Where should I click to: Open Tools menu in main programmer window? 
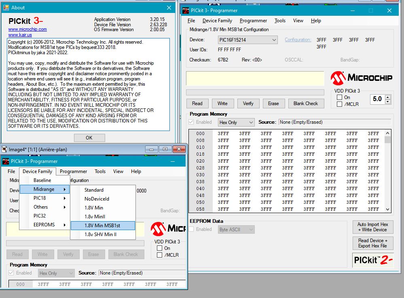280,21
